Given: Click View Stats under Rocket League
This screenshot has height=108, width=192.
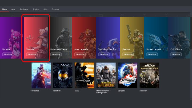Looking at the screenshot, I should click(152, 54).
